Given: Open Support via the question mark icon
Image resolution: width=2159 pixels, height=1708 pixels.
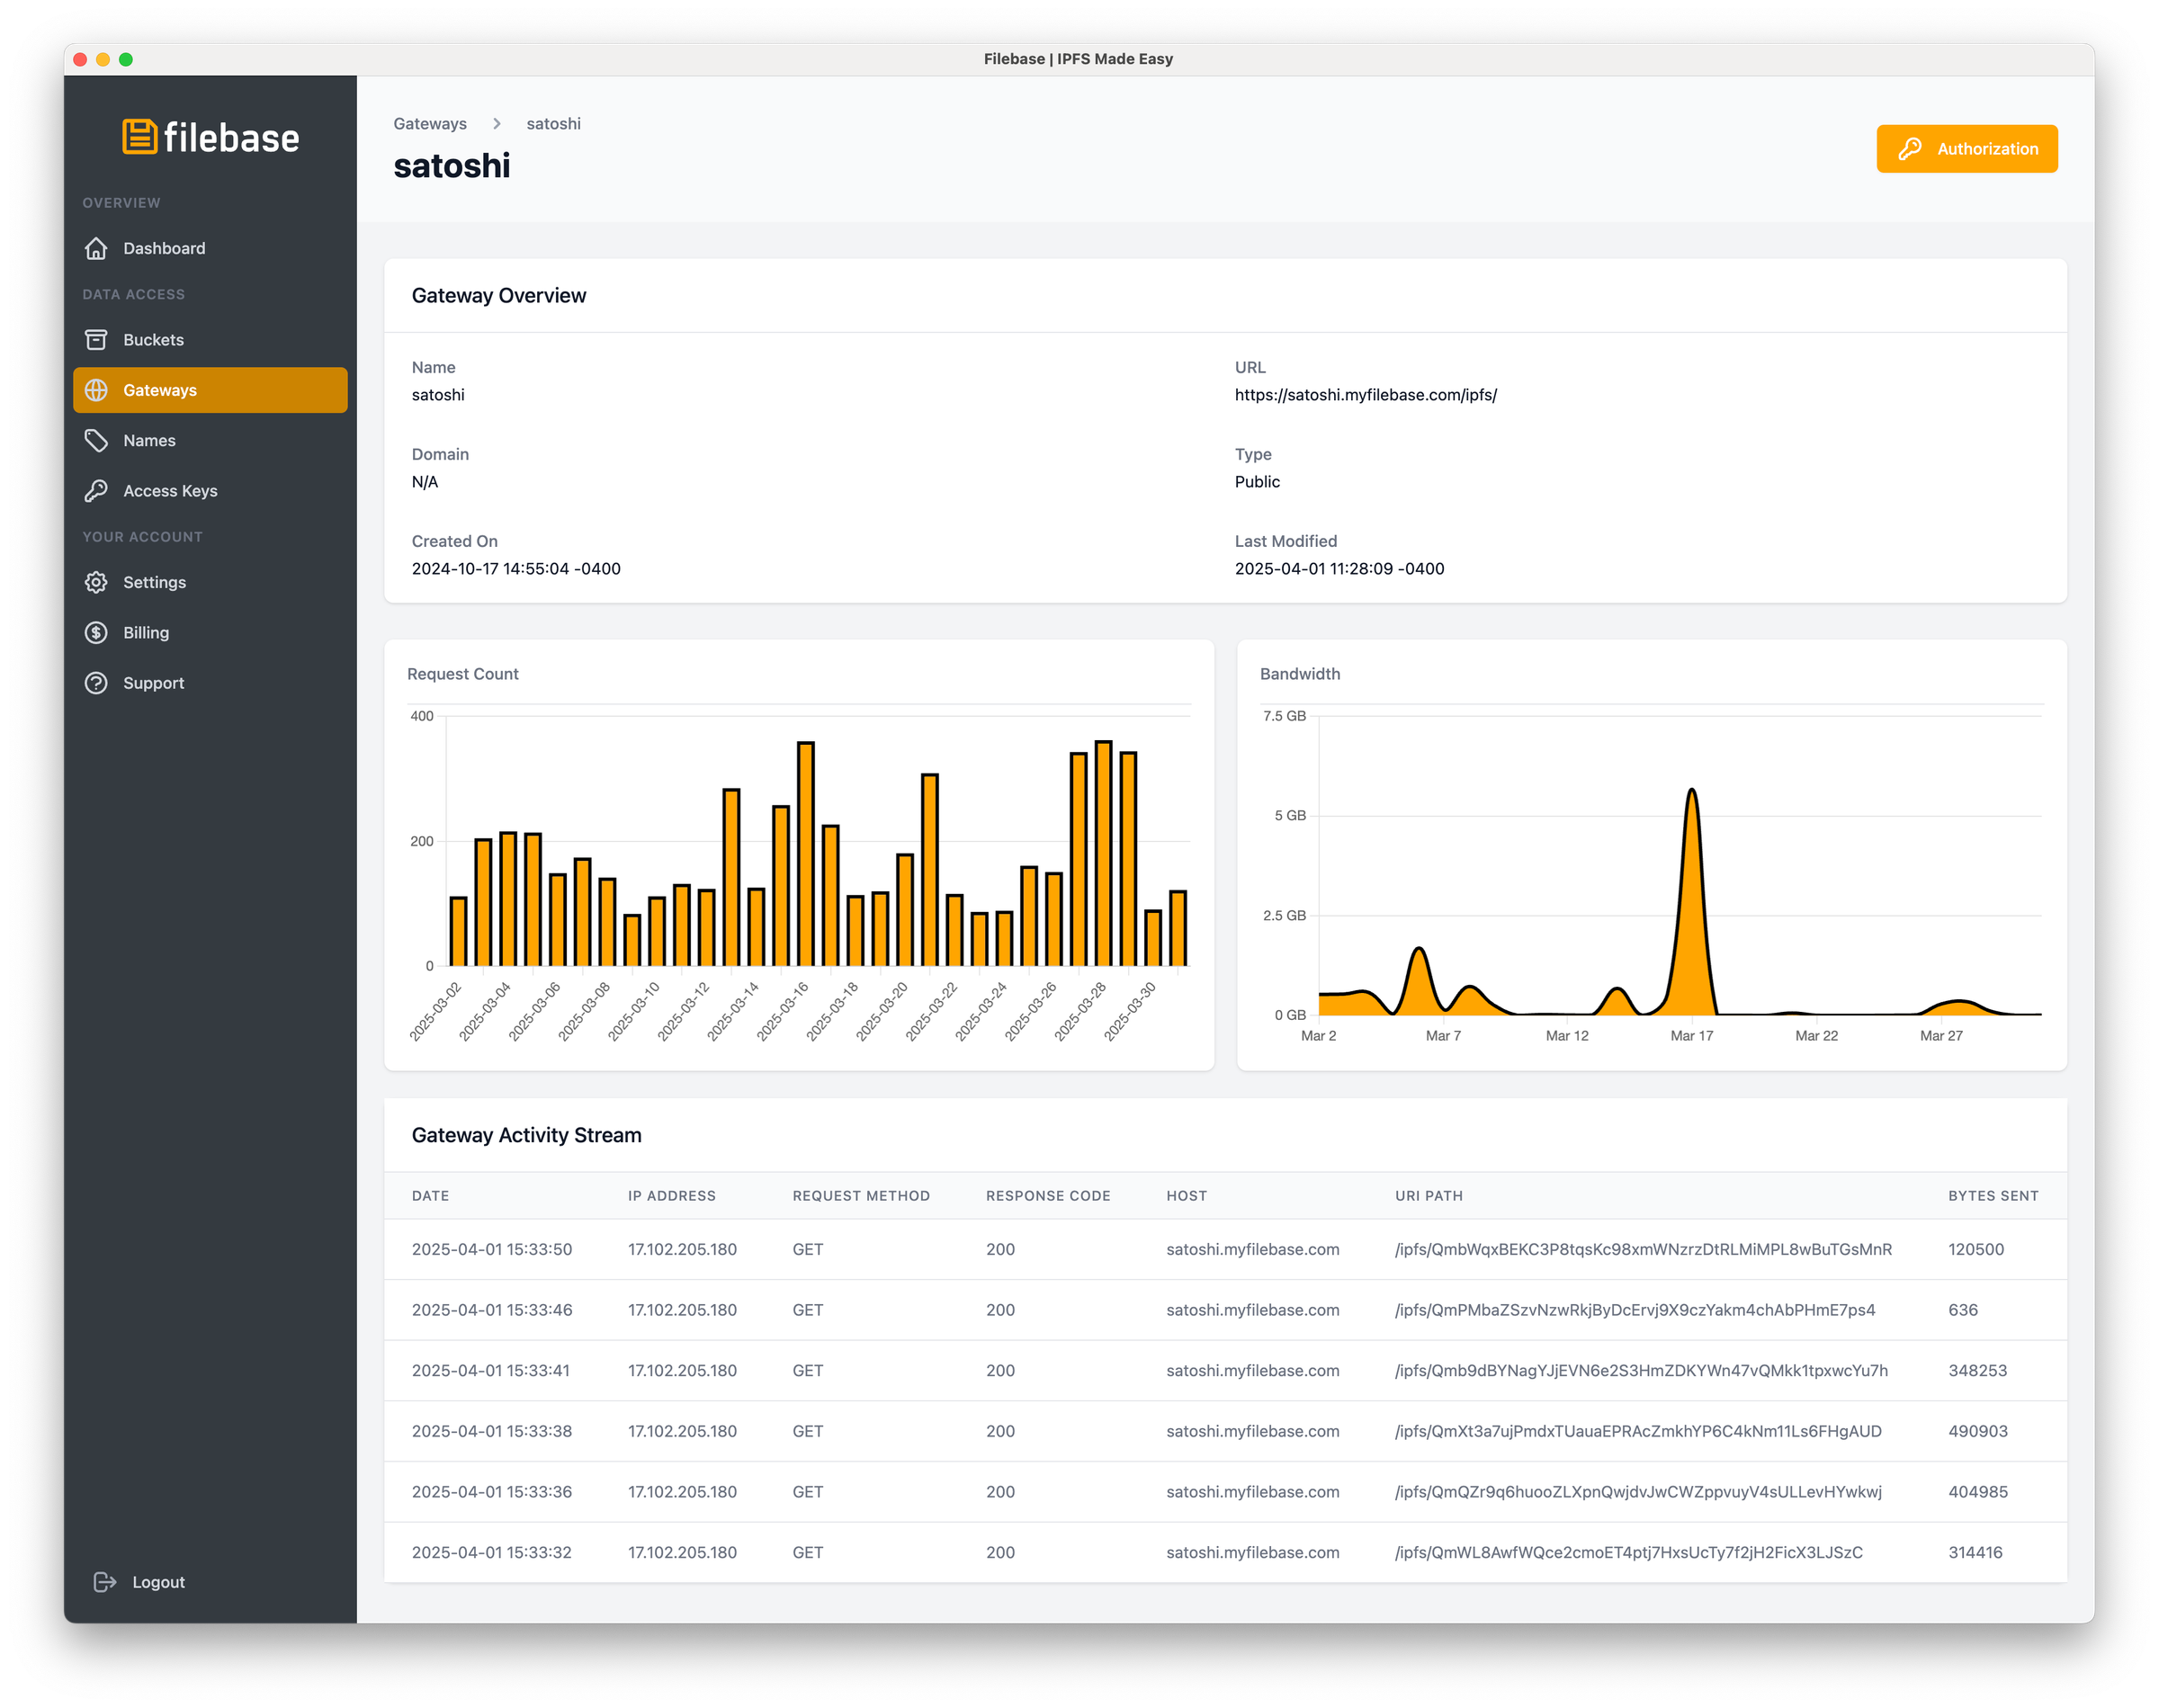Looking at the screenshot, I should point(96,683).
